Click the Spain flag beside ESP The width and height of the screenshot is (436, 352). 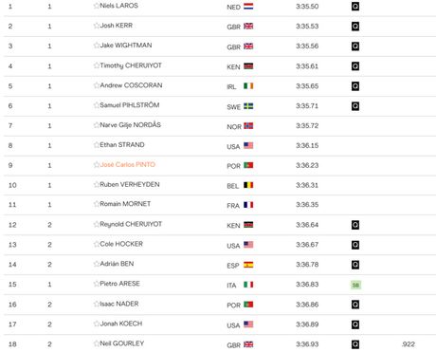coord(248,265)
